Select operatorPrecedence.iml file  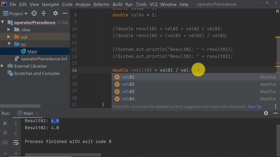click(44, 59)
